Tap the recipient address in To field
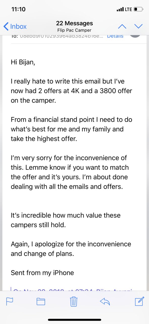The width and height of the screenshot is (149, 324). (x=61, y=36)
